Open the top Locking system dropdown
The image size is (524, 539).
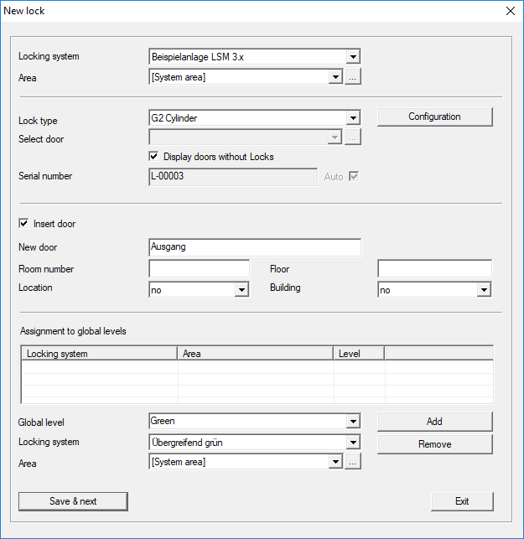click(353, 57)
